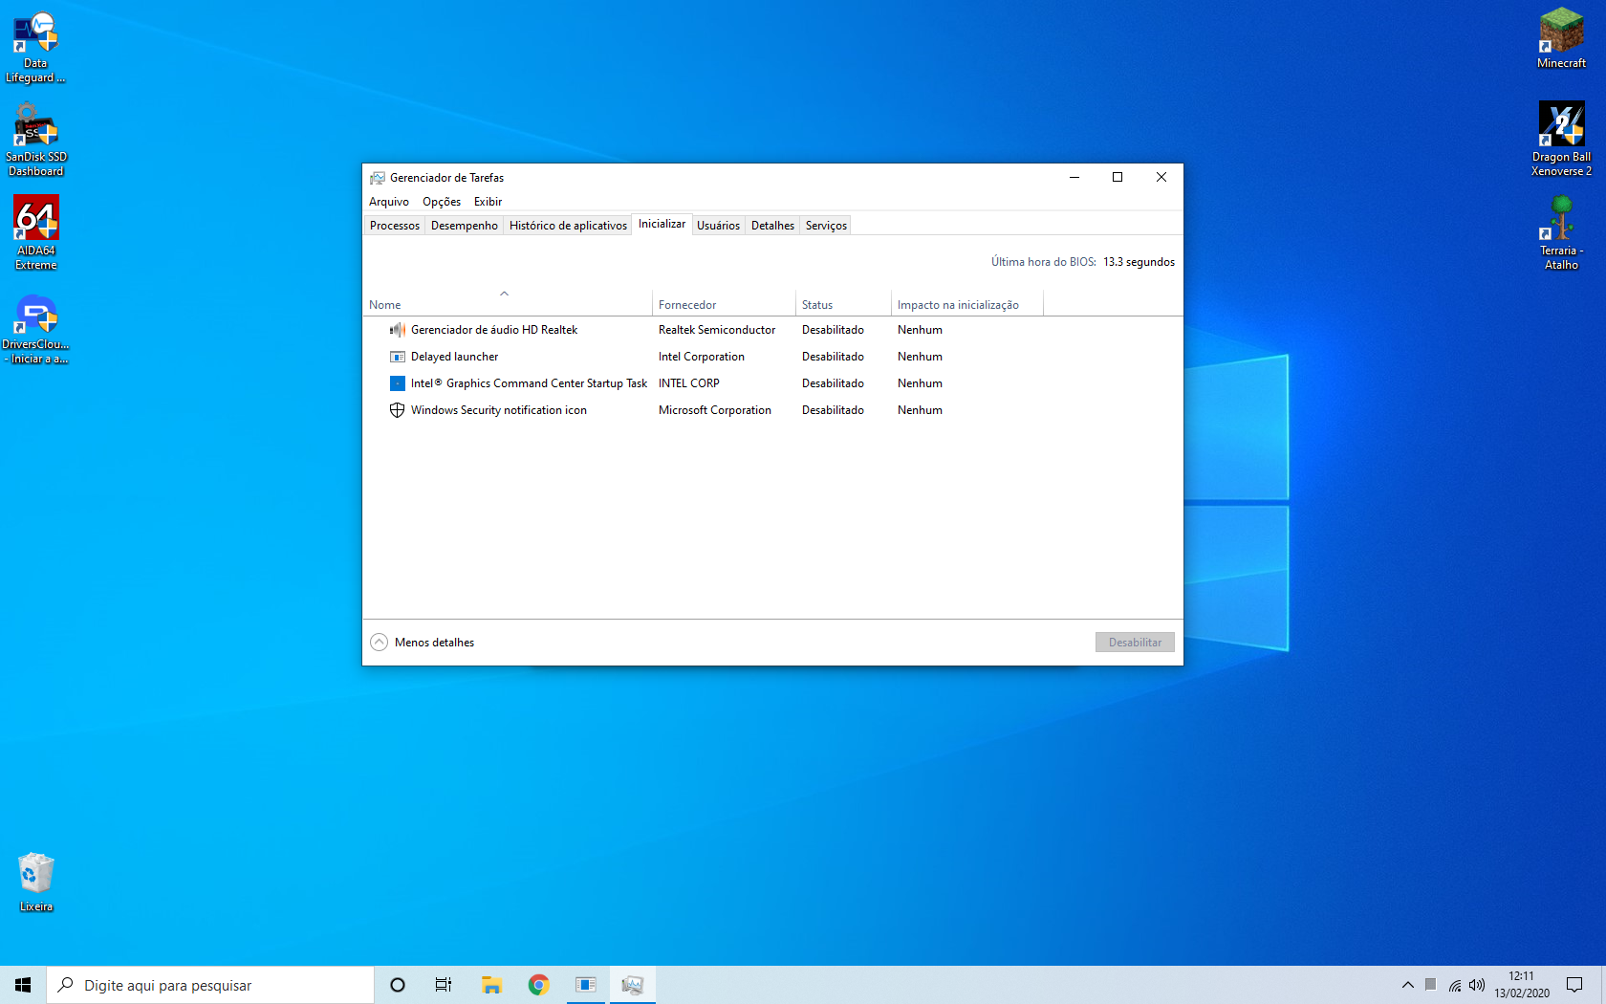Select INTEL CORP vendor cell
This screenshot has width=1606, height=1004.
tap(689, 383)
